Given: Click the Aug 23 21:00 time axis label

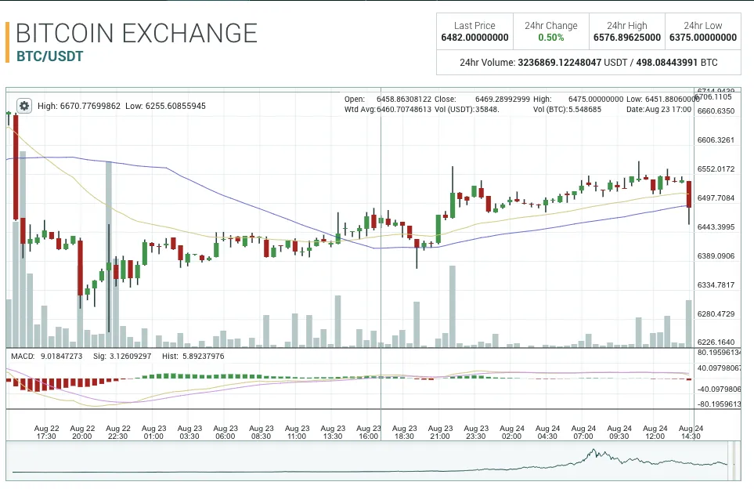Looking at the screenshot, I should pyautogui.click(x=441, y=433).
